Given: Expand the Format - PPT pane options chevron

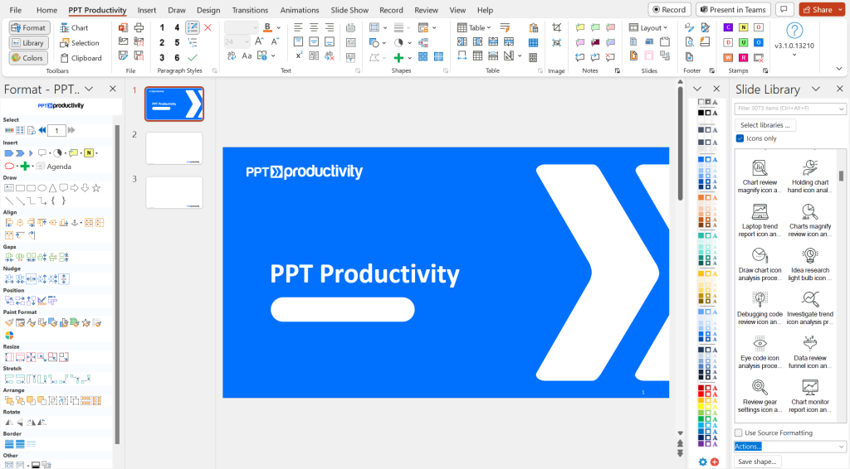Looking at the screenshot, I should tap(89, 89).
